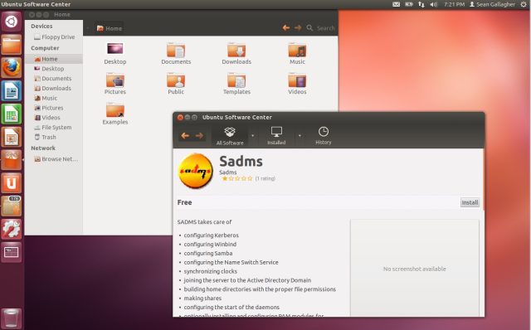Install the Sadms package
This screenshot has width=531, height=330.
[470, 202]
